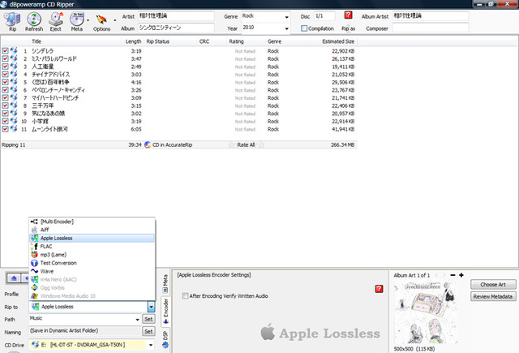Viewport: 519px width, 353px height.
Task: Refresh the CD track listing
Action: point(33,19)
